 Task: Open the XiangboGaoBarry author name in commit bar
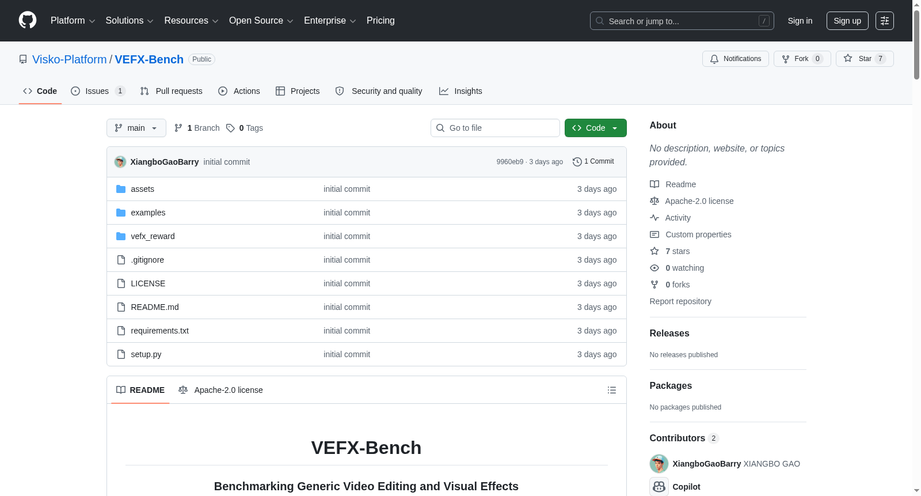165,162
